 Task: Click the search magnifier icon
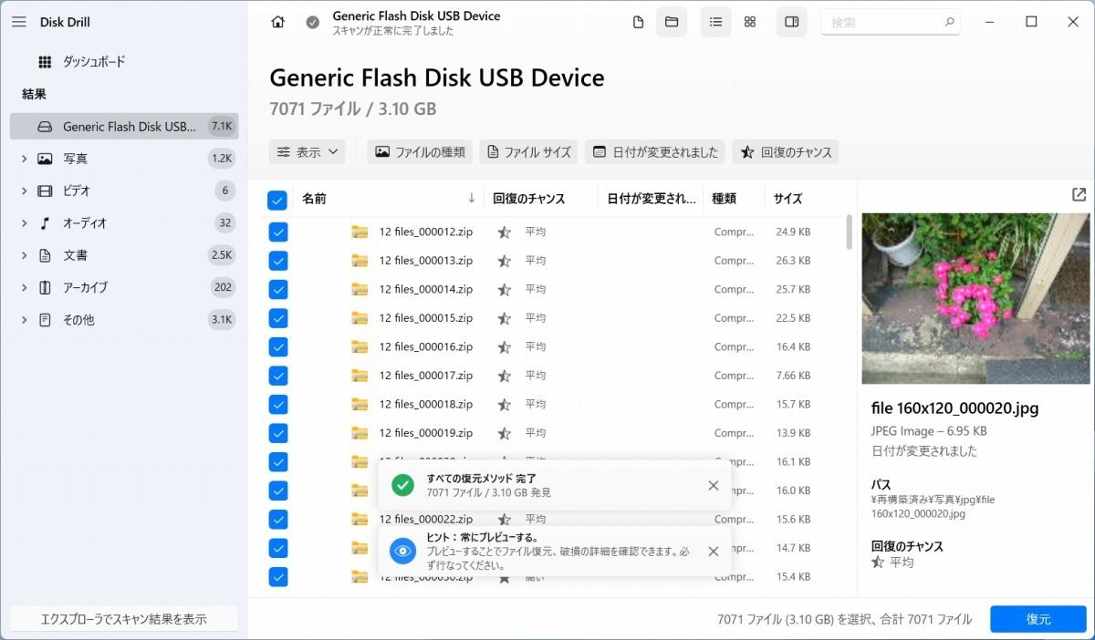click(949, 22)
